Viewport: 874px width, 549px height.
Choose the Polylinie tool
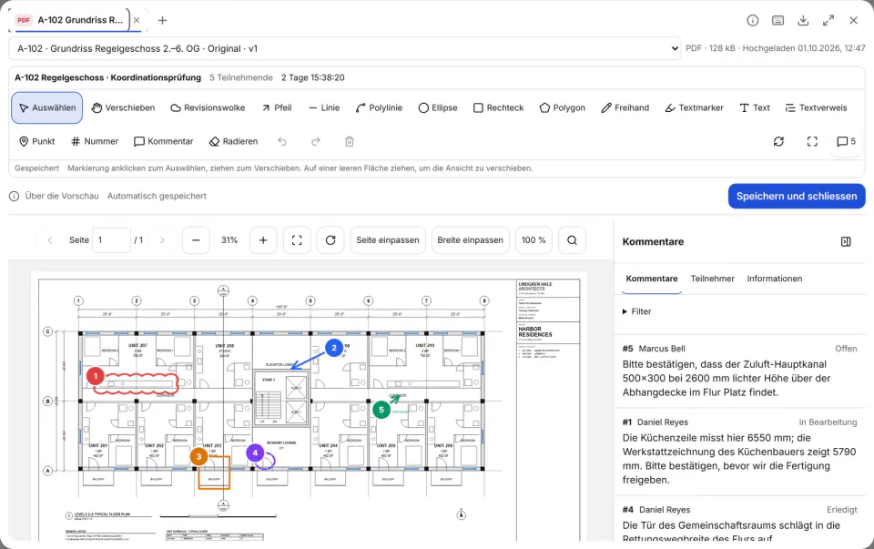pyautogui.click(x=379, y=107)
